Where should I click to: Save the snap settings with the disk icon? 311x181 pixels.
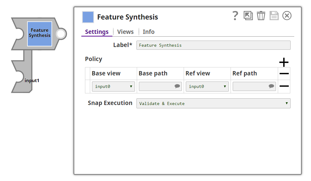[274, 16]
